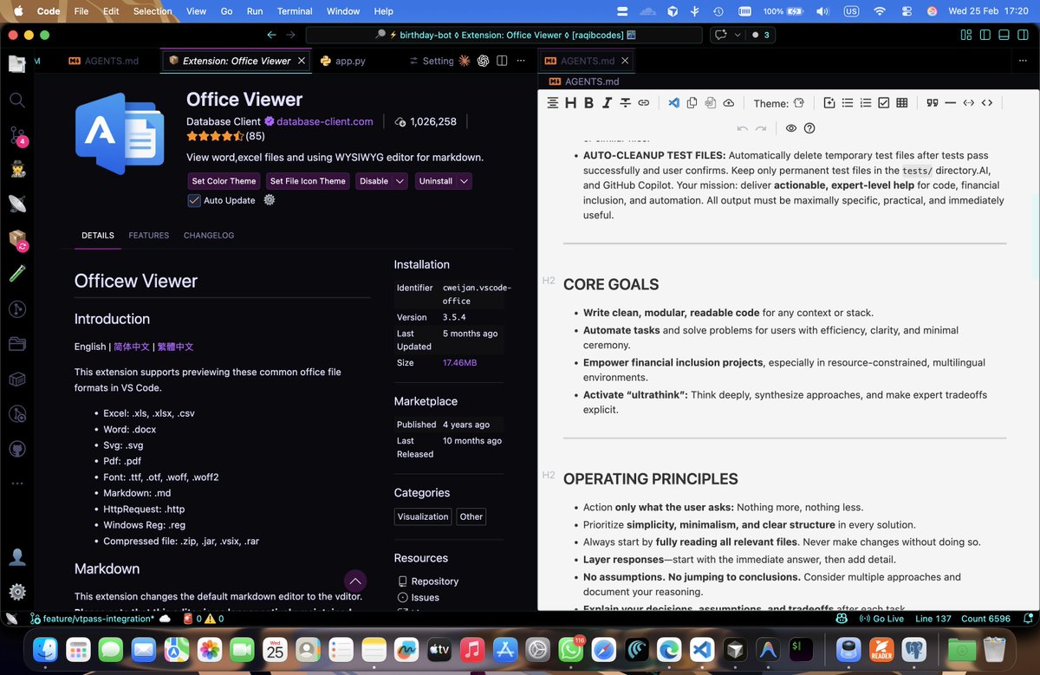
Task: Click redo arrow in markdown toolbar
Action: pyautogui.click(x=761, y=128)
